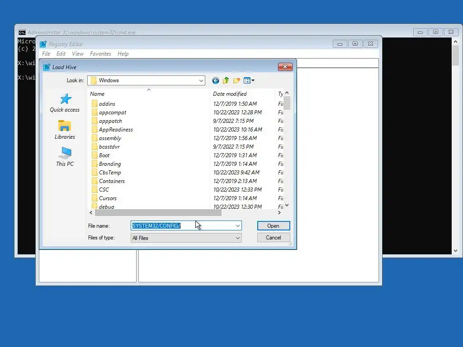
Task: Open the File menu in Registry Editor
Action: pyautogui.click(x=46, y=54)
